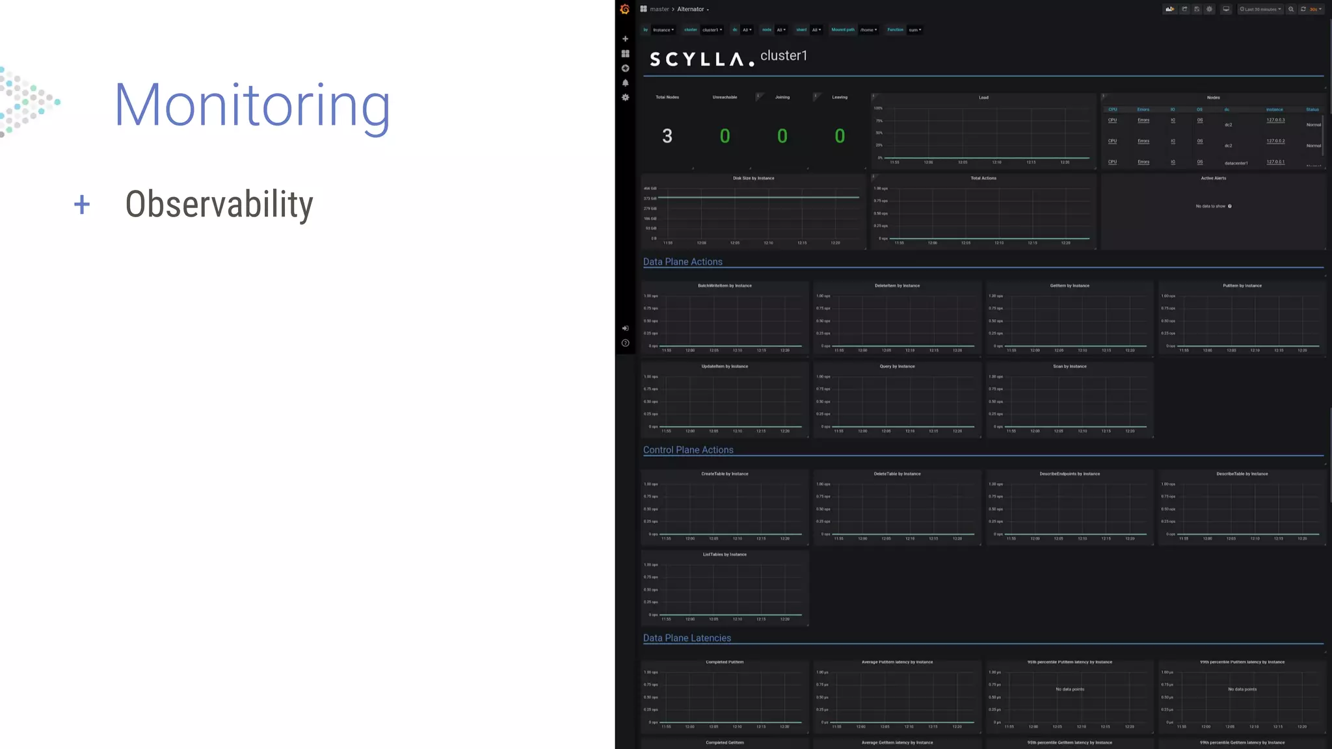Click the sign-in icon in sidebar
The width and height of the screenshot is (1332, 749).
(x=625, y=328)
